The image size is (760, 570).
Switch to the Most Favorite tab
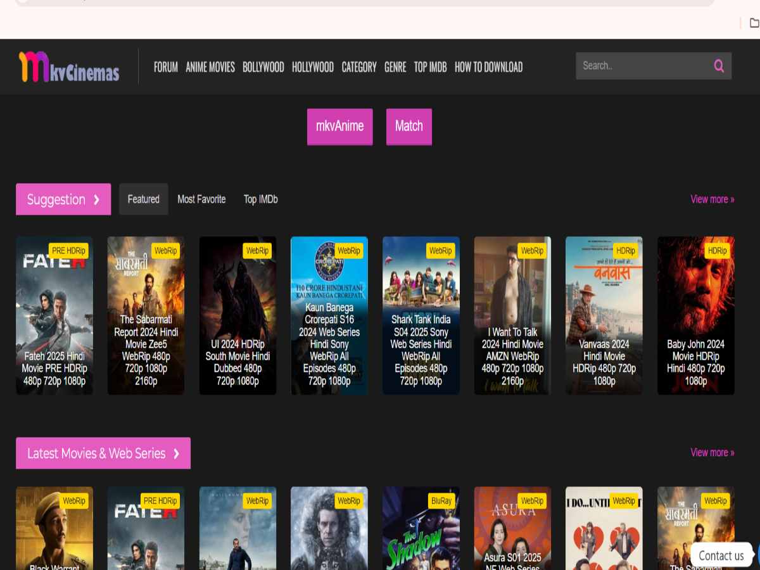pyautogui.click(x=201, y=199)
